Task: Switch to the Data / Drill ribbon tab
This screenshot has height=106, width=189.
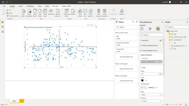Action: point(66,6)
